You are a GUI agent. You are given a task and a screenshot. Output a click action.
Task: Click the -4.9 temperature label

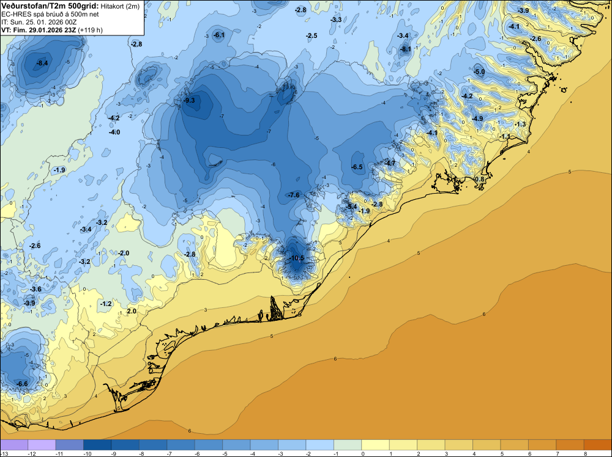point(477,119)
